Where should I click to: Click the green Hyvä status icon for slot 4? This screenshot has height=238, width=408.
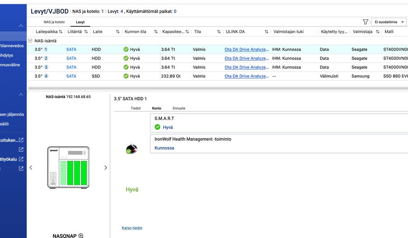(x=126, y=76)
